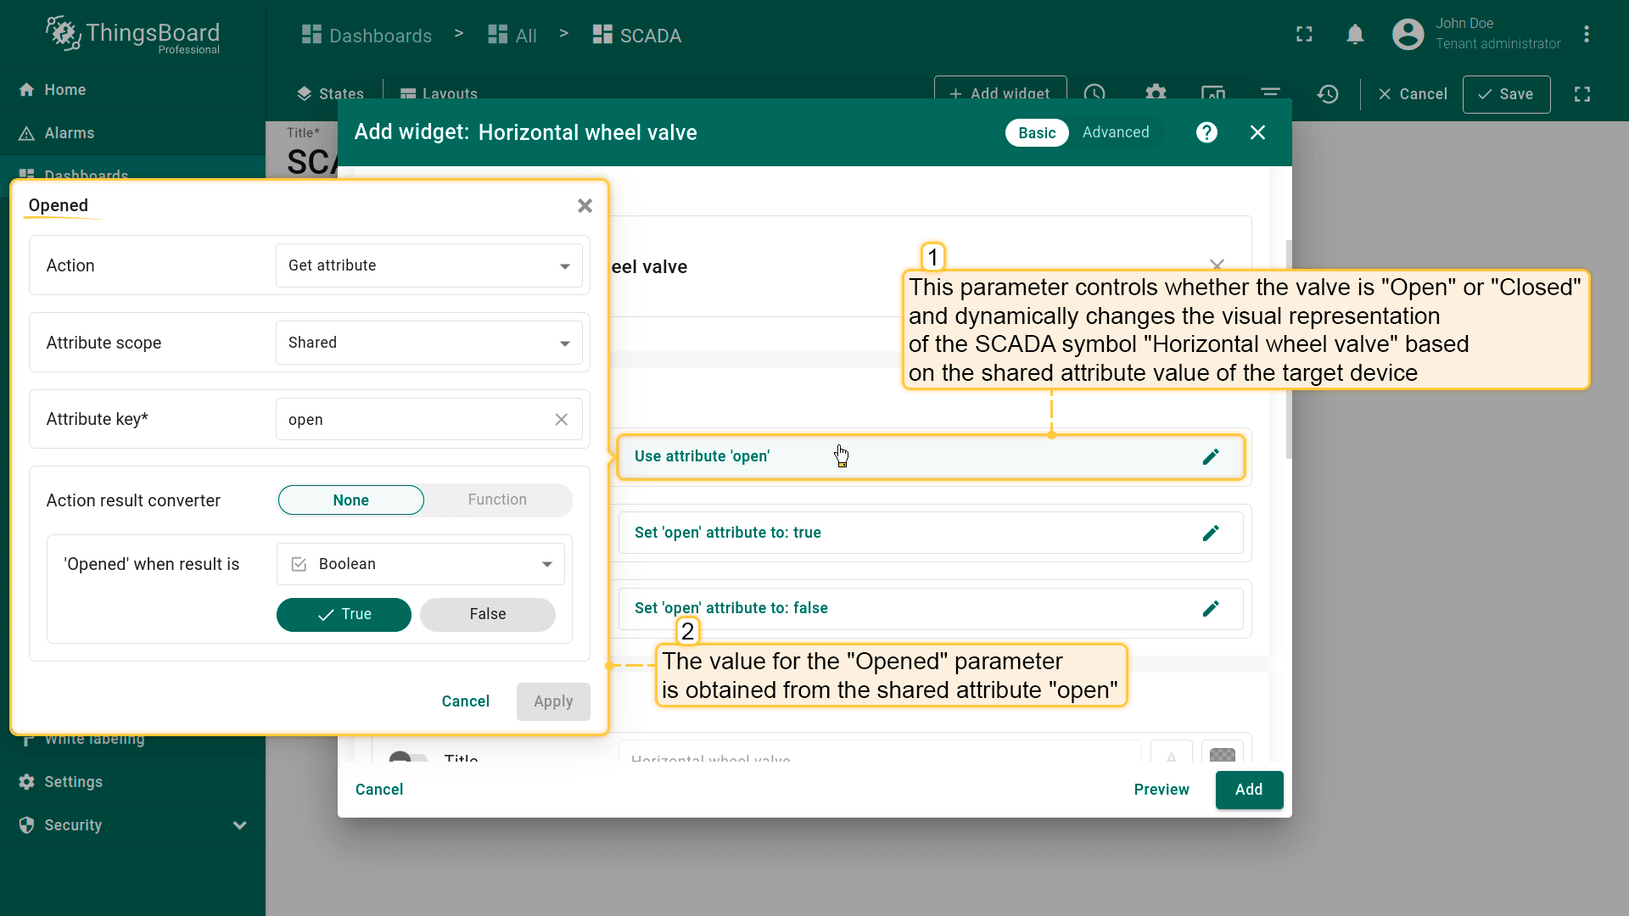Open the Action dropdown showing Get attribute
The width and height of the screenshot is (1629, 916).
(x=428, y=266)
